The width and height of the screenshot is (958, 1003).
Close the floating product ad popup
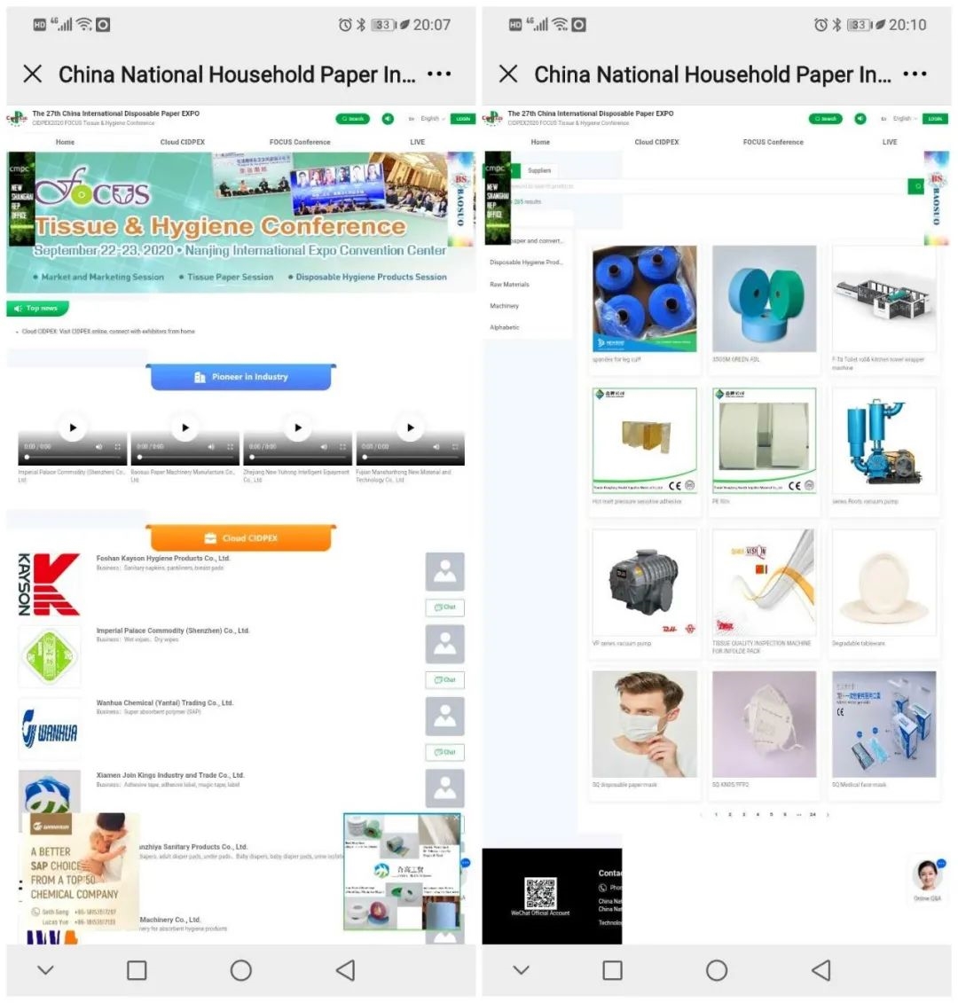tap(456, 818)
